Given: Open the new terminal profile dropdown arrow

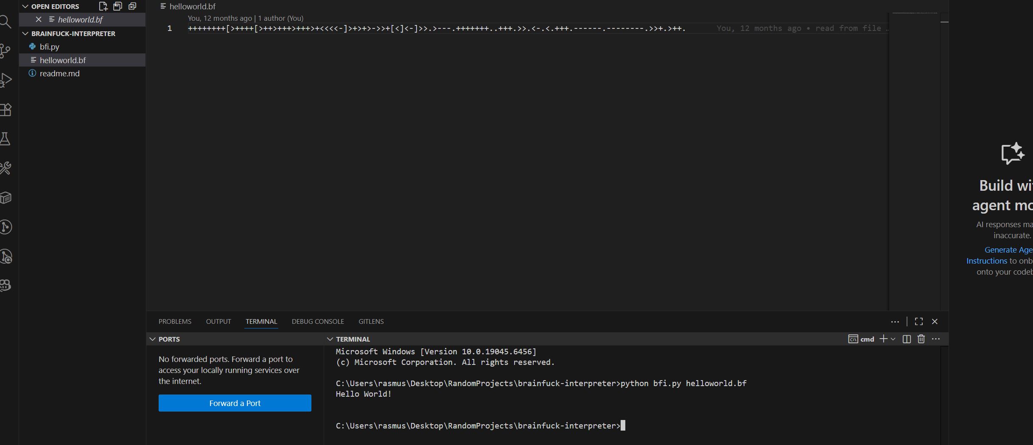Looking at the screenshot, I should (x=893, y=339).
